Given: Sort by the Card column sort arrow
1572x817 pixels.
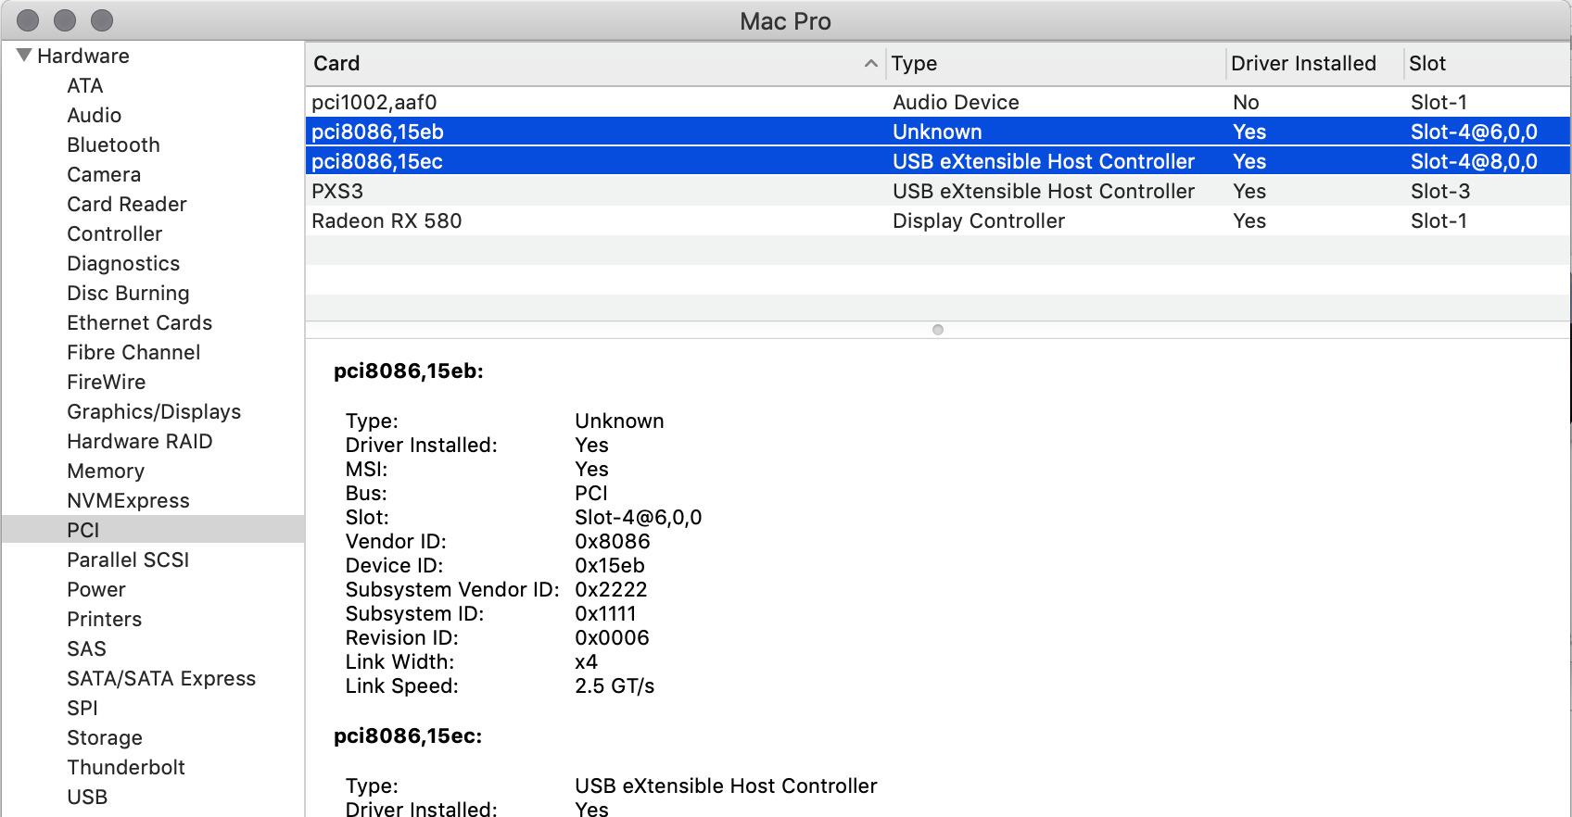Looking at the screenshot, I should click(870, 64).
